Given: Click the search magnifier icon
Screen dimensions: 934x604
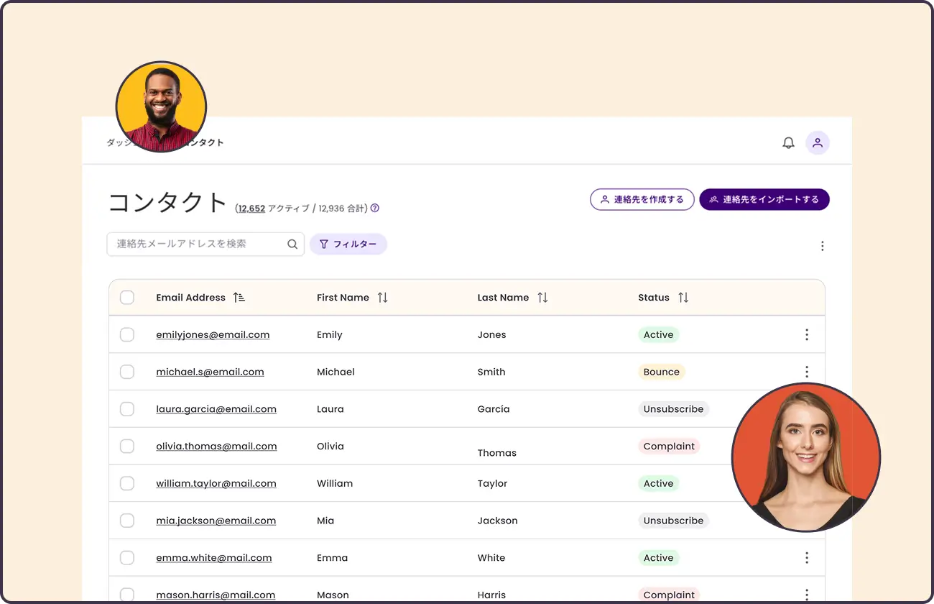Looking at the screenshot, I should (292, 244).
